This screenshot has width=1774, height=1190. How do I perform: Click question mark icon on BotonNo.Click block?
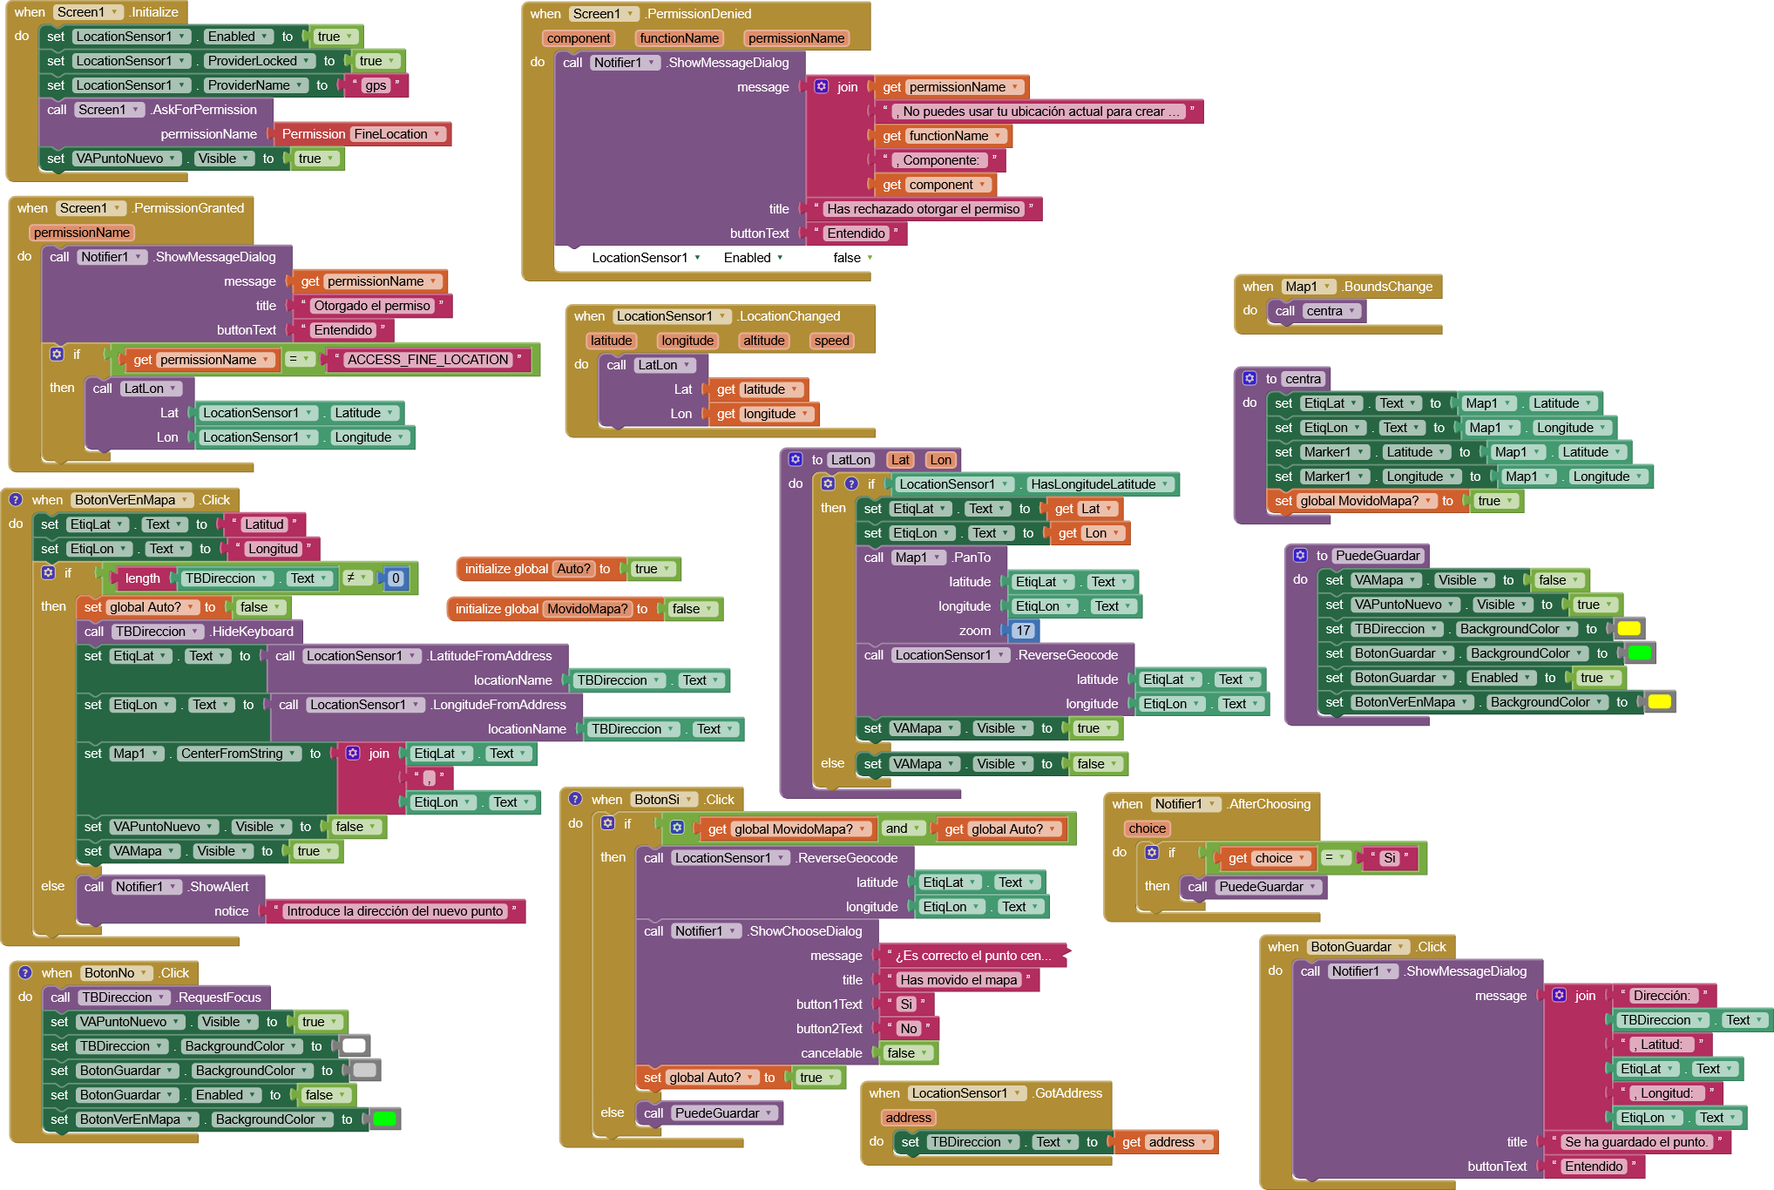point(25,972)
